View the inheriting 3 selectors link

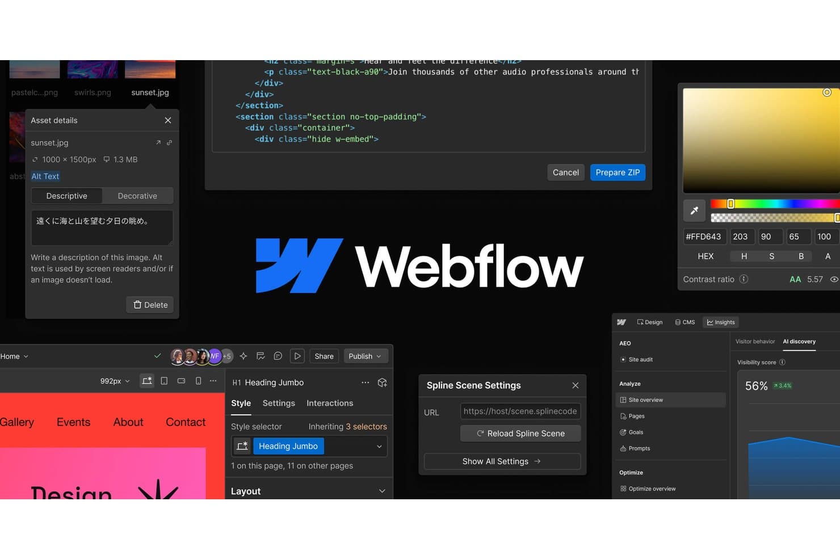coord(366,427)
